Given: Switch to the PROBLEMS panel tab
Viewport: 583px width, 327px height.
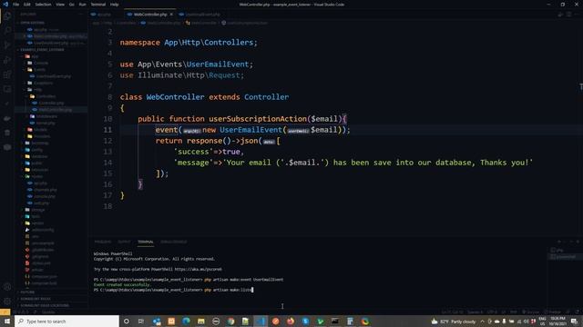Looking at the screenshot, I should (103, 242).
